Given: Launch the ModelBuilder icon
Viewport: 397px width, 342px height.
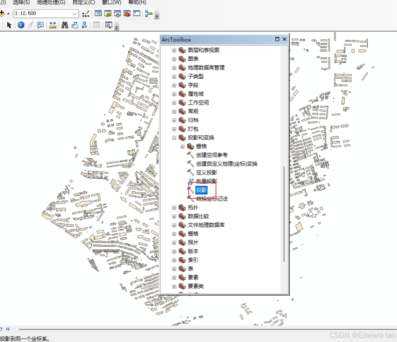Looking at the screenshot, I should [x=148, y=13].
